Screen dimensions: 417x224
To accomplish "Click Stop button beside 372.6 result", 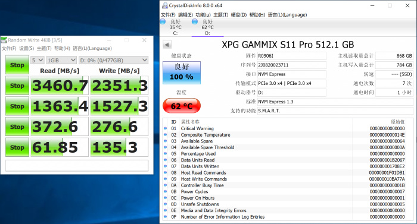I will coord(17,127).
